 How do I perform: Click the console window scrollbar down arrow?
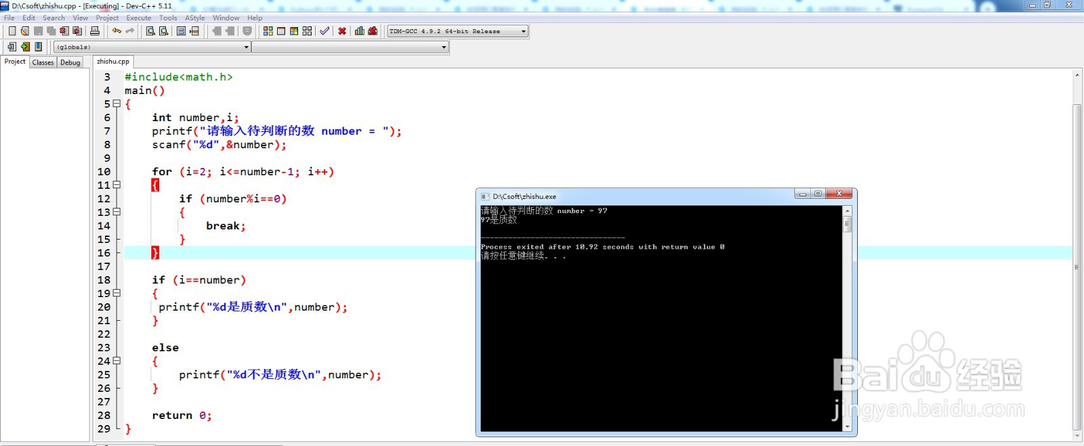tap(847, 426)
